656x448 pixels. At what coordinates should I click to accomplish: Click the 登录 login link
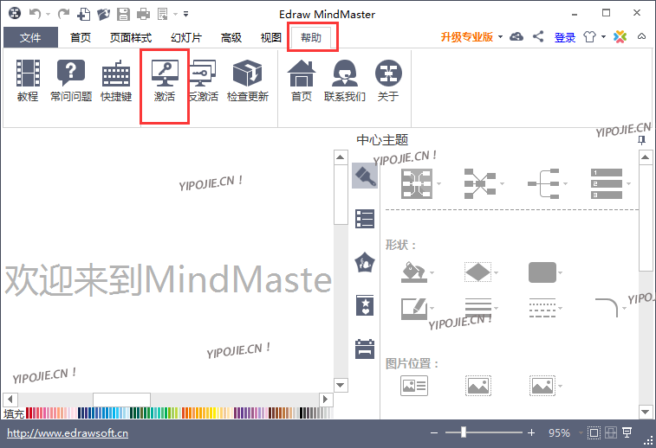click(x=565, y=37)
